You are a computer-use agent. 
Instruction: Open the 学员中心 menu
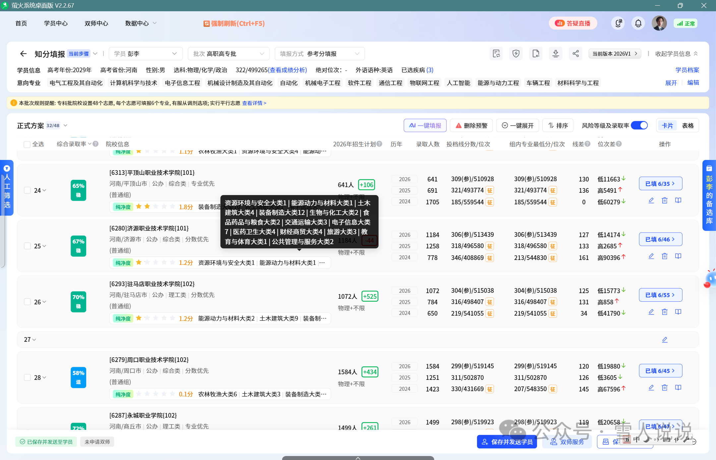[56, 24]
